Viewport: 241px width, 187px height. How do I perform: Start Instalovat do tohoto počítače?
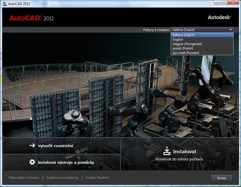pyautogui.click(x=179, y=154)
